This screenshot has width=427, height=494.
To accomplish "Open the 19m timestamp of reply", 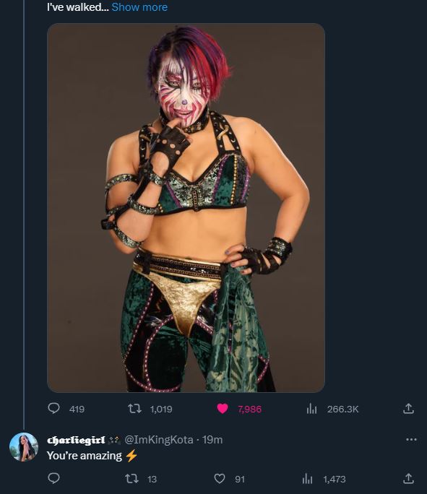I will 212,440.
